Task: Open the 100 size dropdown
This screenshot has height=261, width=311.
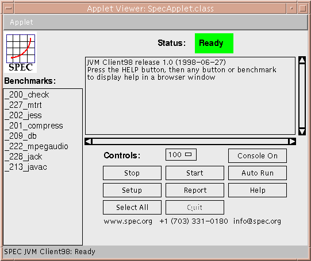Action: [x=181, y=154]
